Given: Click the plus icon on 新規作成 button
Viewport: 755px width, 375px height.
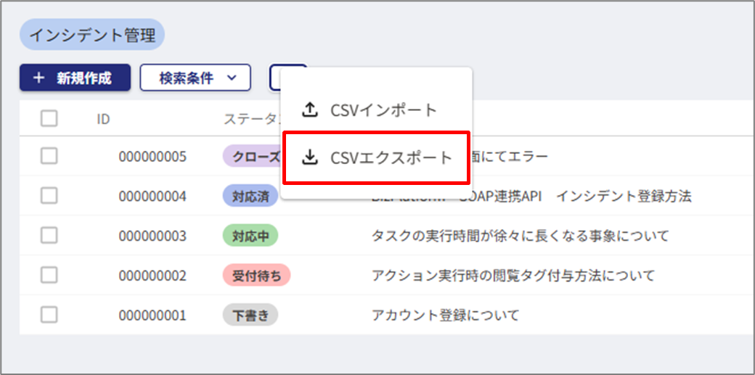Looking at the screenshot, I should [39, 78].
